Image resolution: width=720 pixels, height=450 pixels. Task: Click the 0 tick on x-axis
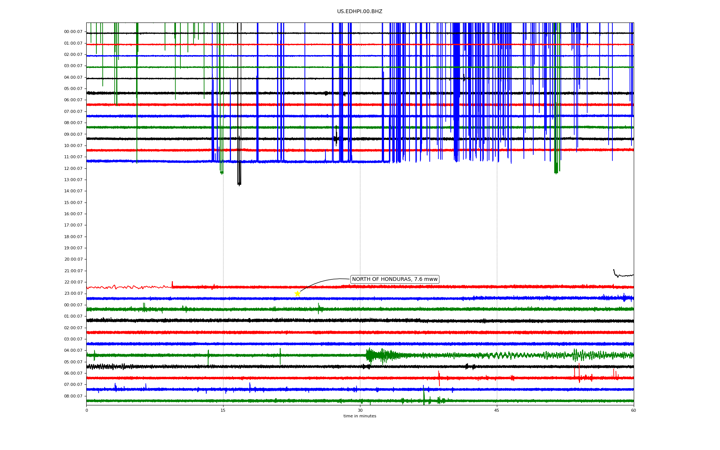click(87, 410)
